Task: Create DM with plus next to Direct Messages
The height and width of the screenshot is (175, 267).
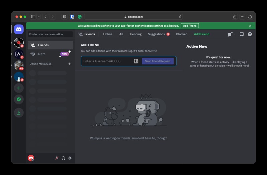Action: pyautogui.click(x=69, y=64)
